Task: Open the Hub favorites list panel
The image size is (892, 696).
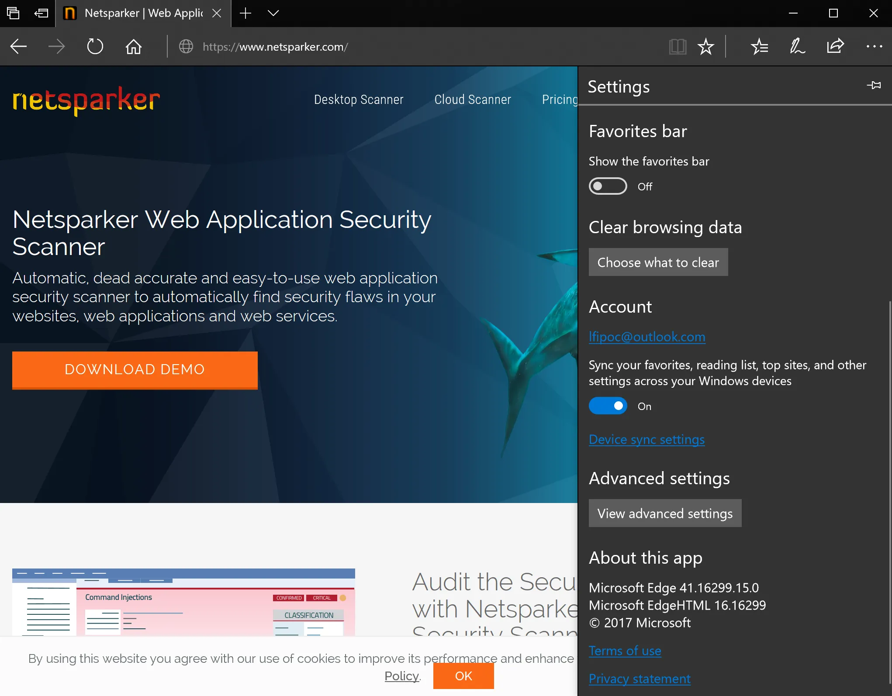Action: coord(759,46)
